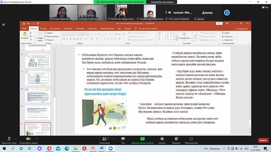Image resolution: width=271 pixels, height=152 pixels.
Task: Click the Что вы хотите сделать search field
Action: [149, 28]
